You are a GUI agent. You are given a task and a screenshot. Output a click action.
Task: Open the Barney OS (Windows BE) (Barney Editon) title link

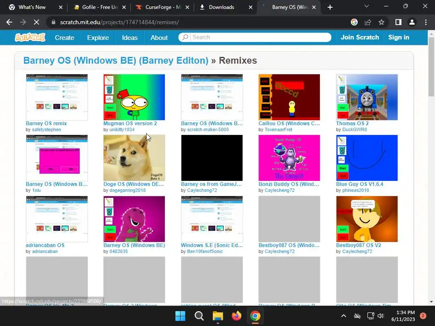(116, 60)
